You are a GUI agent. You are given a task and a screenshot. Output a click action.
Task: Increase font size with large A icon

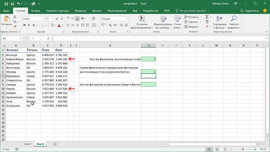(x=57, y=19)
